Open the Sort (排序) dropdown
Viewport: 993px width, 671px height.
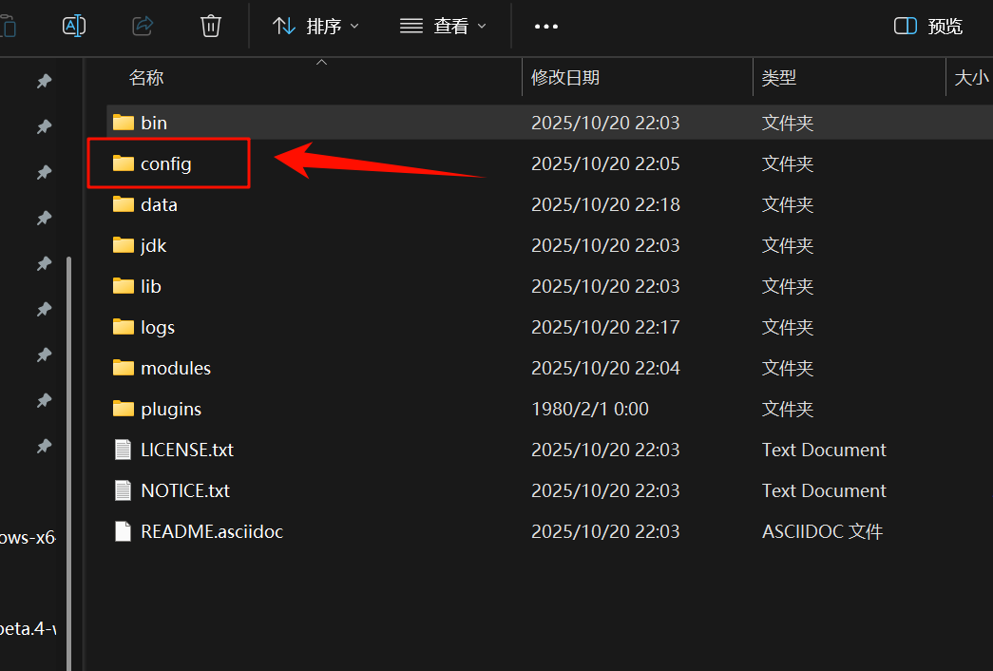coord(316,26)
